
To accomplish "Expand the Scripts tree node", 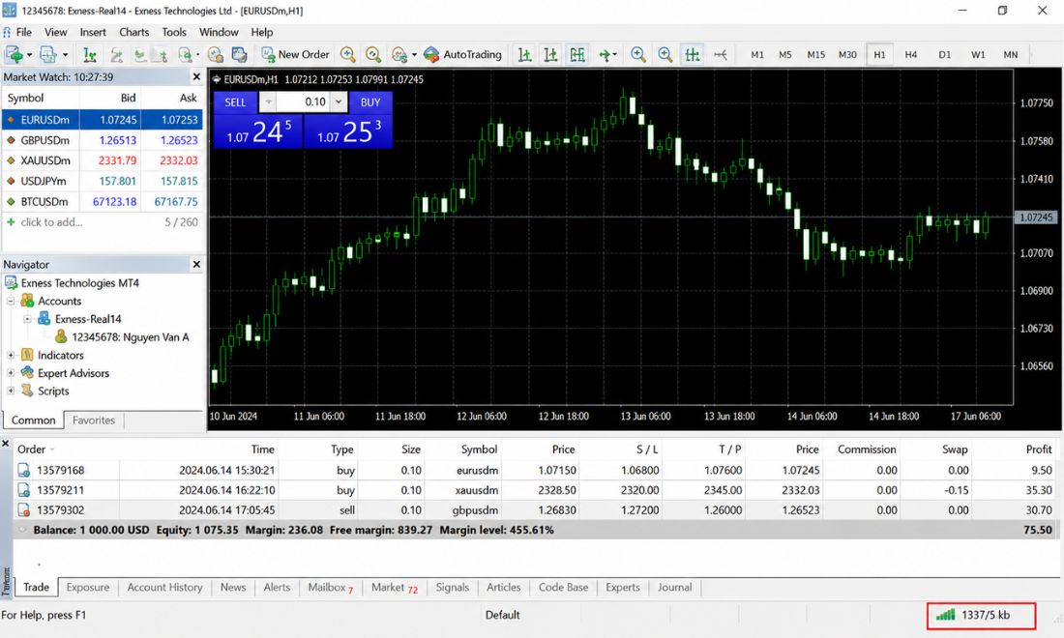I will coord(11,391).
